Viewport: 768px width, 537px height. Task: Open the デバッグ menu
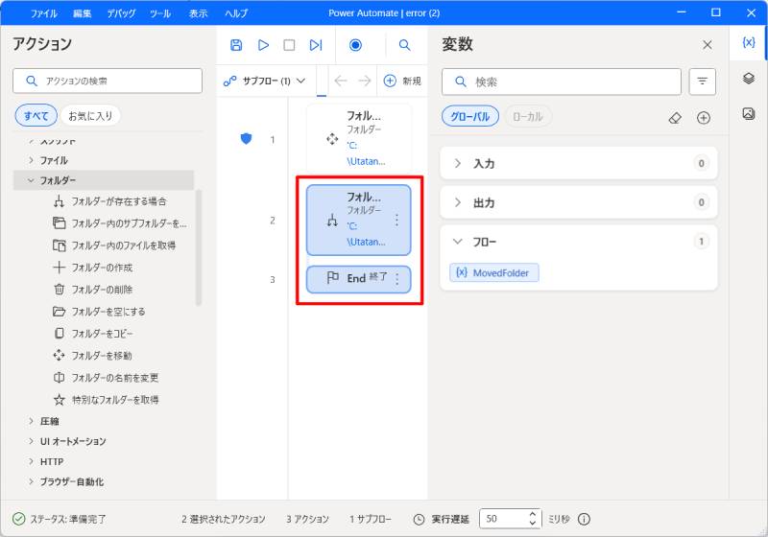click(121, 13)
